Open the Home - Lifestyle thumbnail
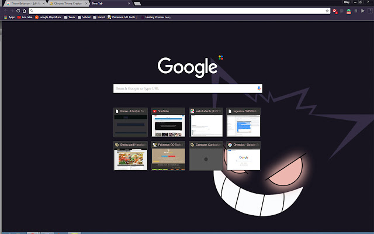 pos(131,122)
